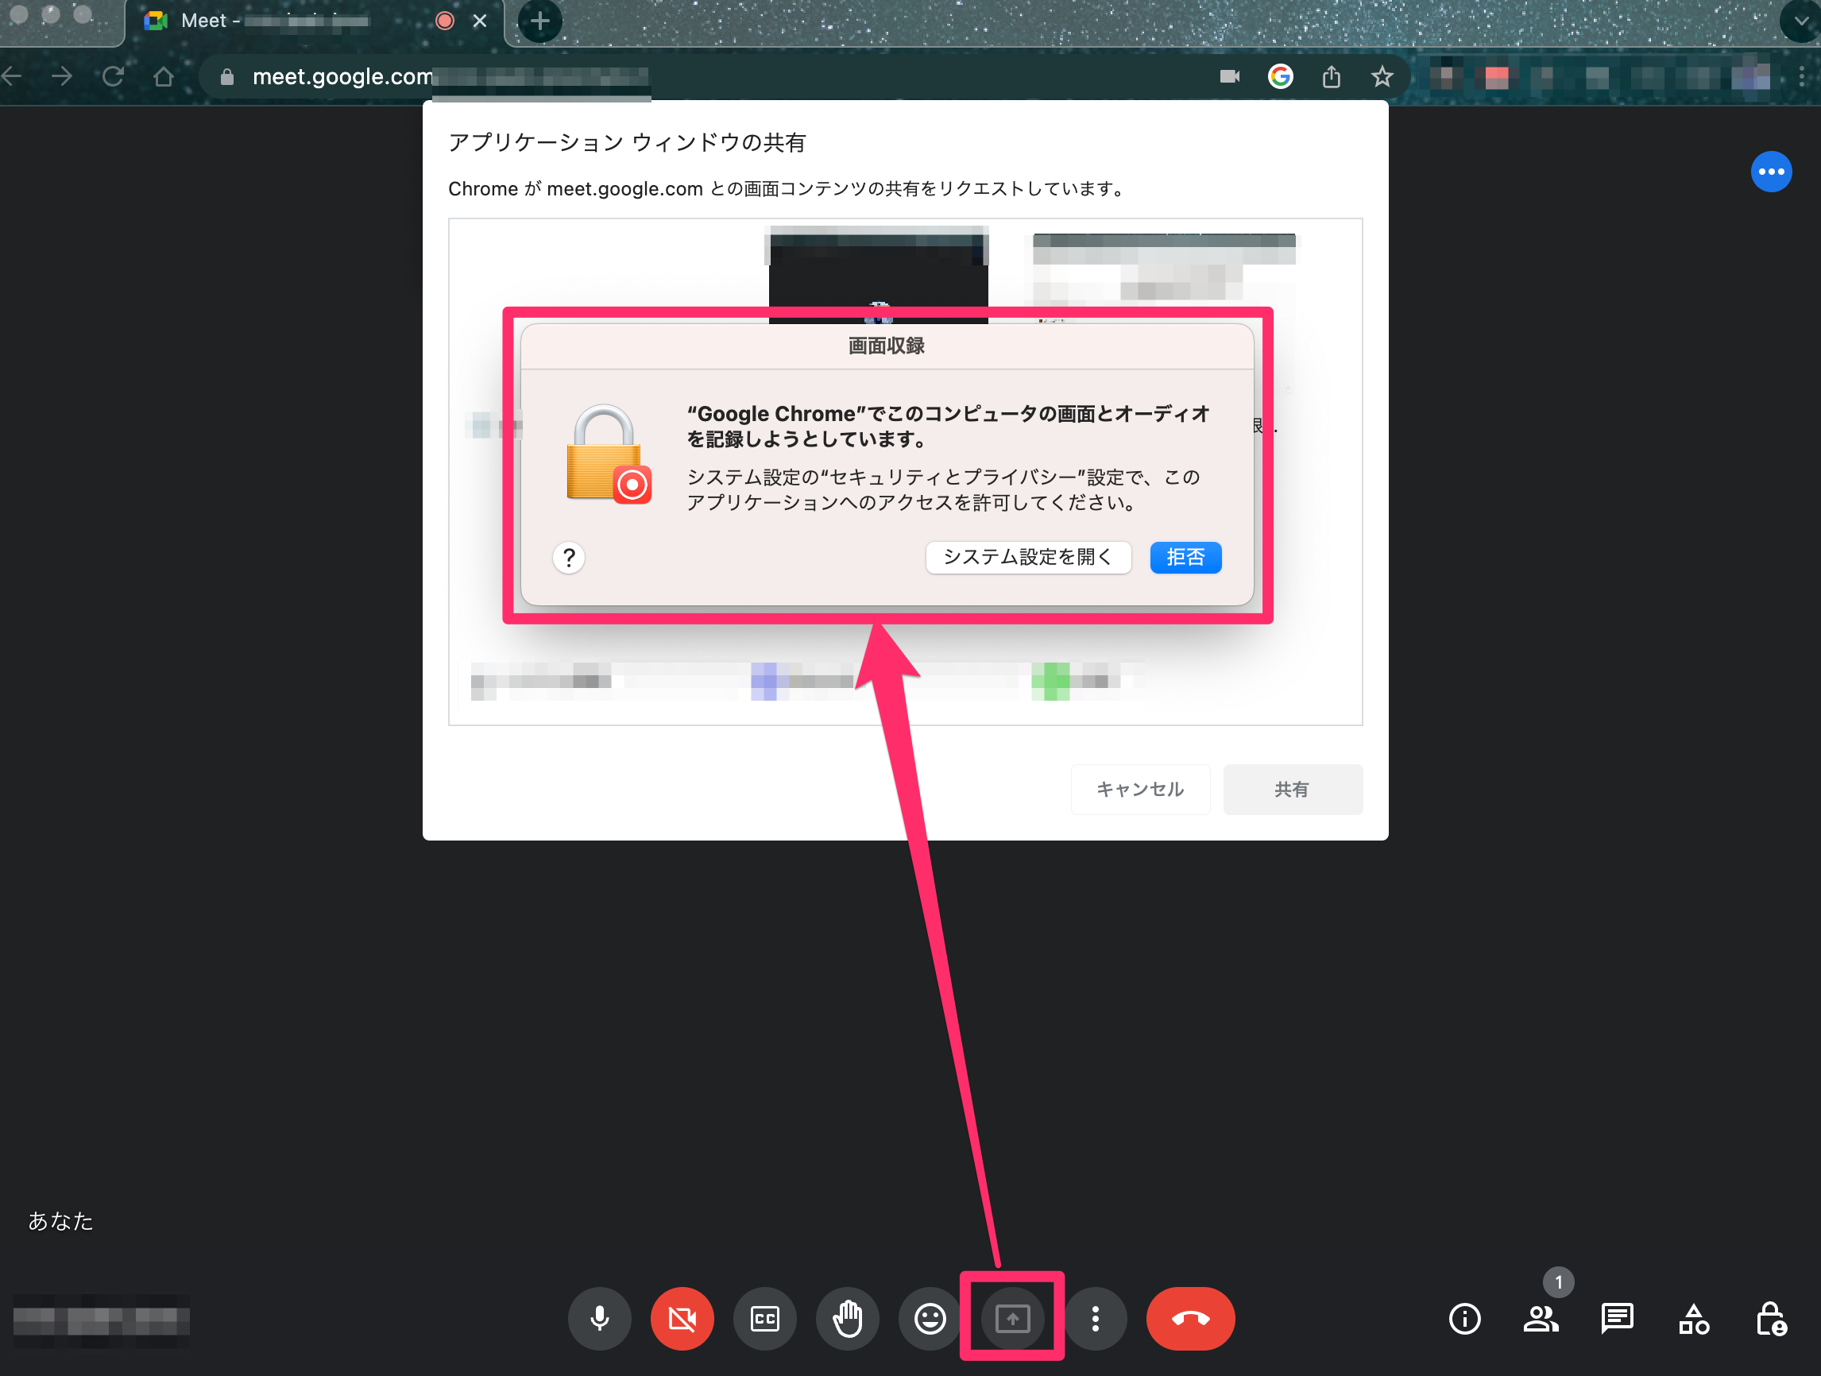The width and height of the screenshot is (1821, 1376).
Task: Open host controls lock icon
Action: click(x=1771, y=1318)
